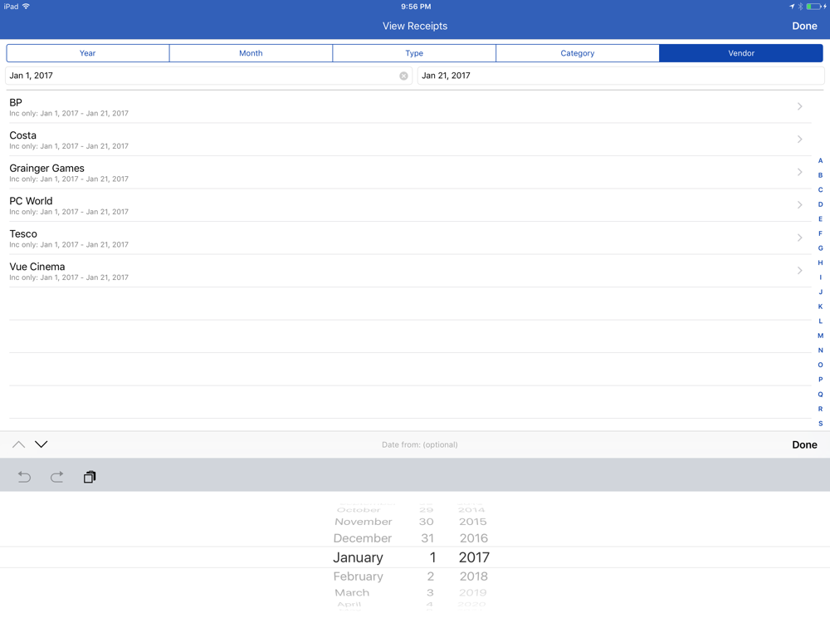Expand Tesco row chevron
Screen dimensions: 830x623
pos(799,238)
